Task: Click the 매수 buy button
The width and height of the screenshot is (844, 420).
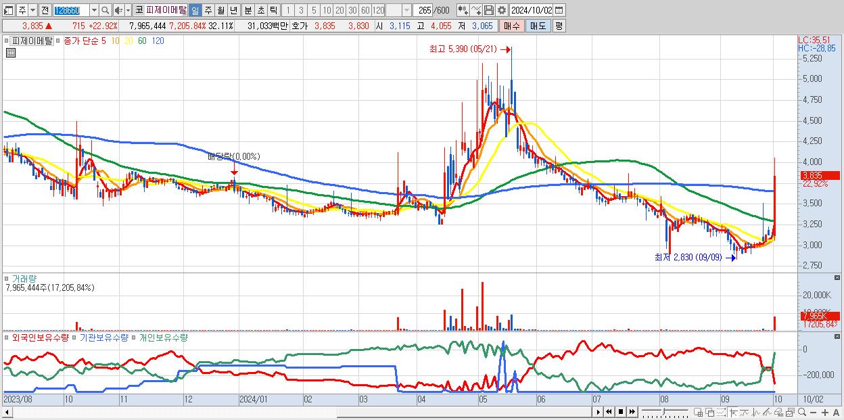Action: [512, 26]
